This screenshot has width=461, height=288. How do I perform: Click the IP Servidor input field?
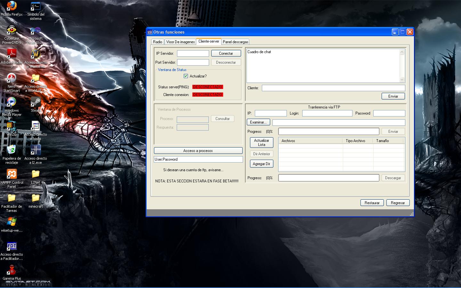193,53
